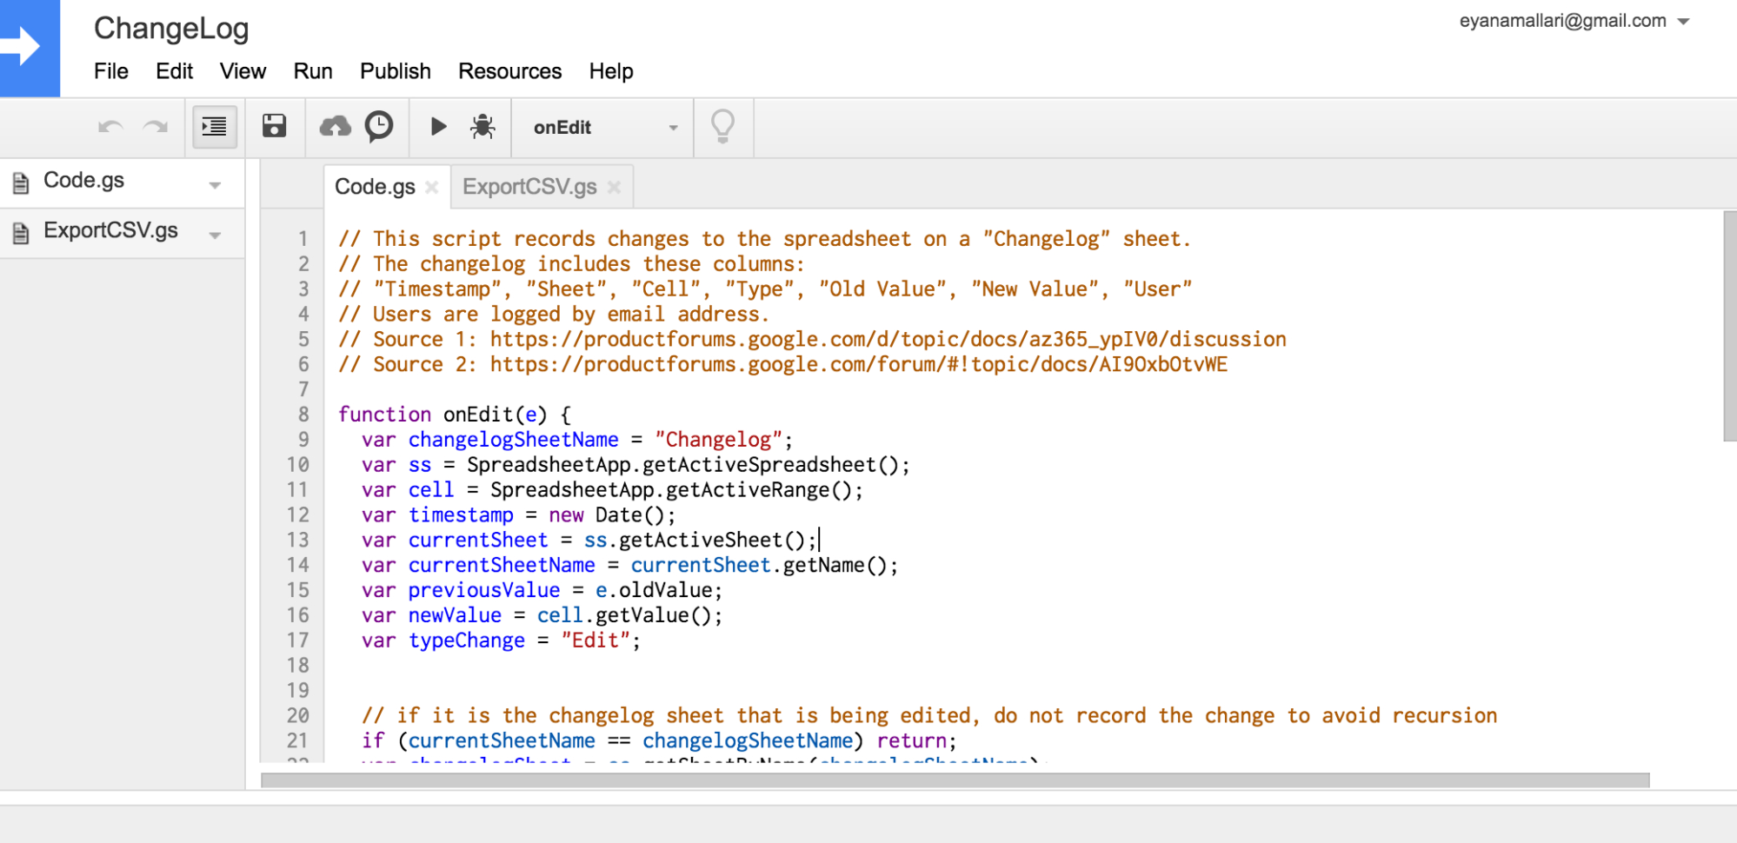The image size is (1737, 843).
Task: View the execution transcript clock icon
Action: point(379,127)
